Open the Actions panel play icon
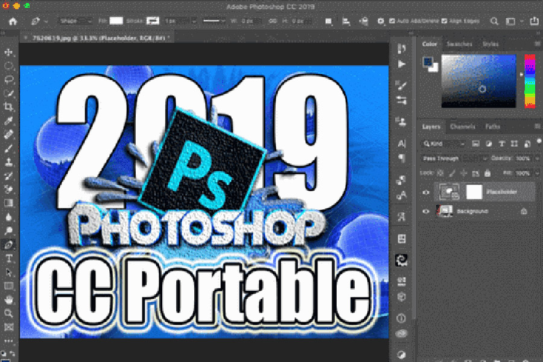 click(x=402, y=64)
